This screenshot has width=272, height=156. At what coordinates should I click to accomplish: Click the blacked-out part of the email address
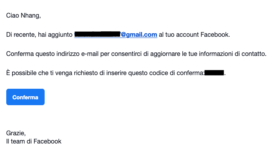point(97,34)
